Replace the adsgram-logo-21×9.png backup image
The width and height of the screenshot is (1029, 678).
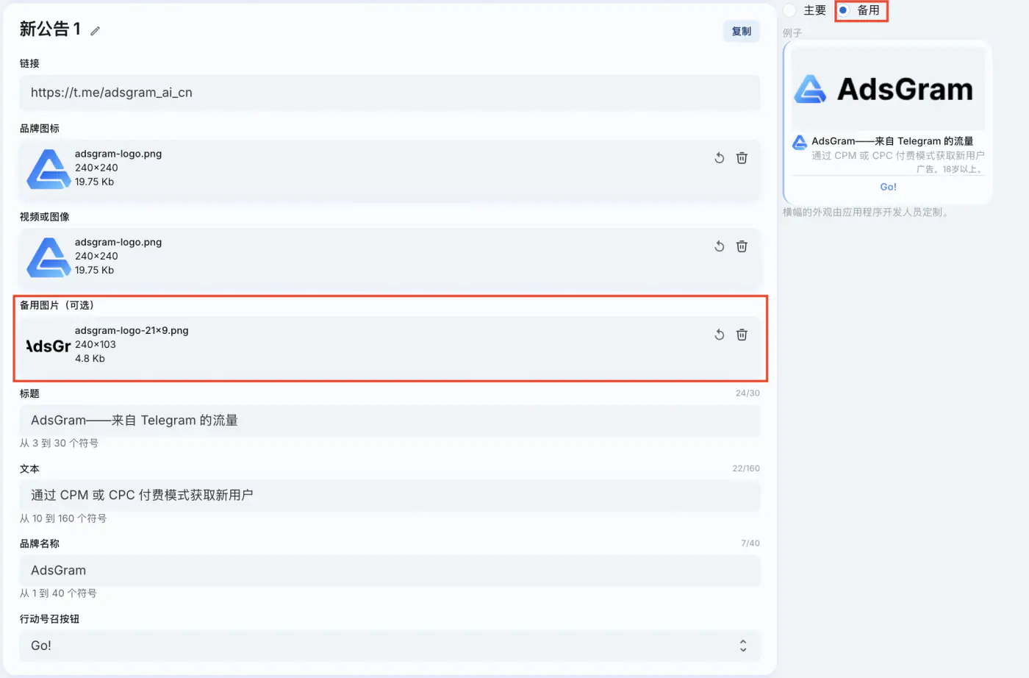tap(720, 335)
